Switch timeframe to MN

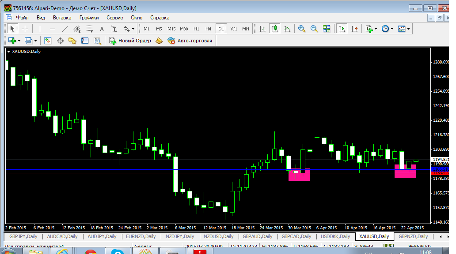pos(246,29)
